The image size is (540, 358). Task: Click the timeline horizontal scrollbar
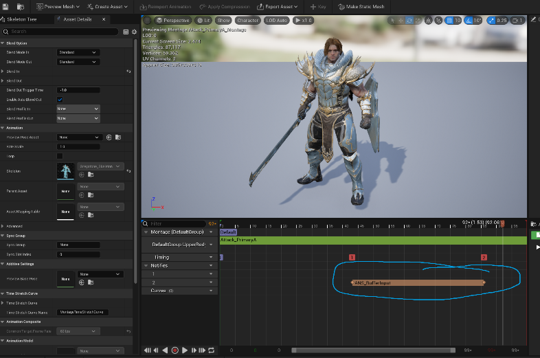click(x=373, y=350)
